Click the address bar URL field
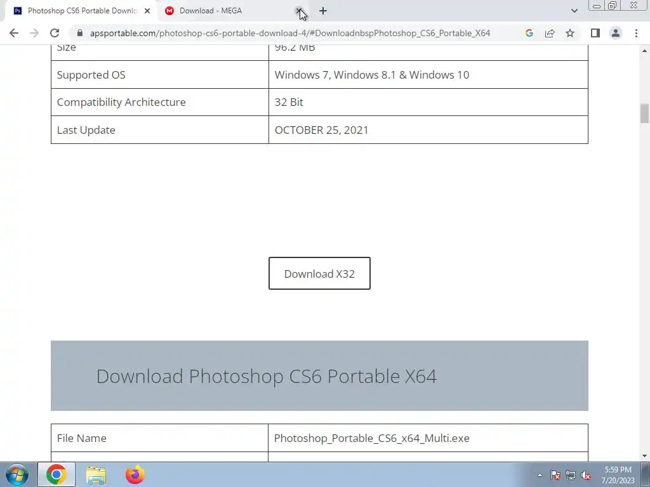The width and height of the screenshot is (650, 487). (x=290, y=33)
